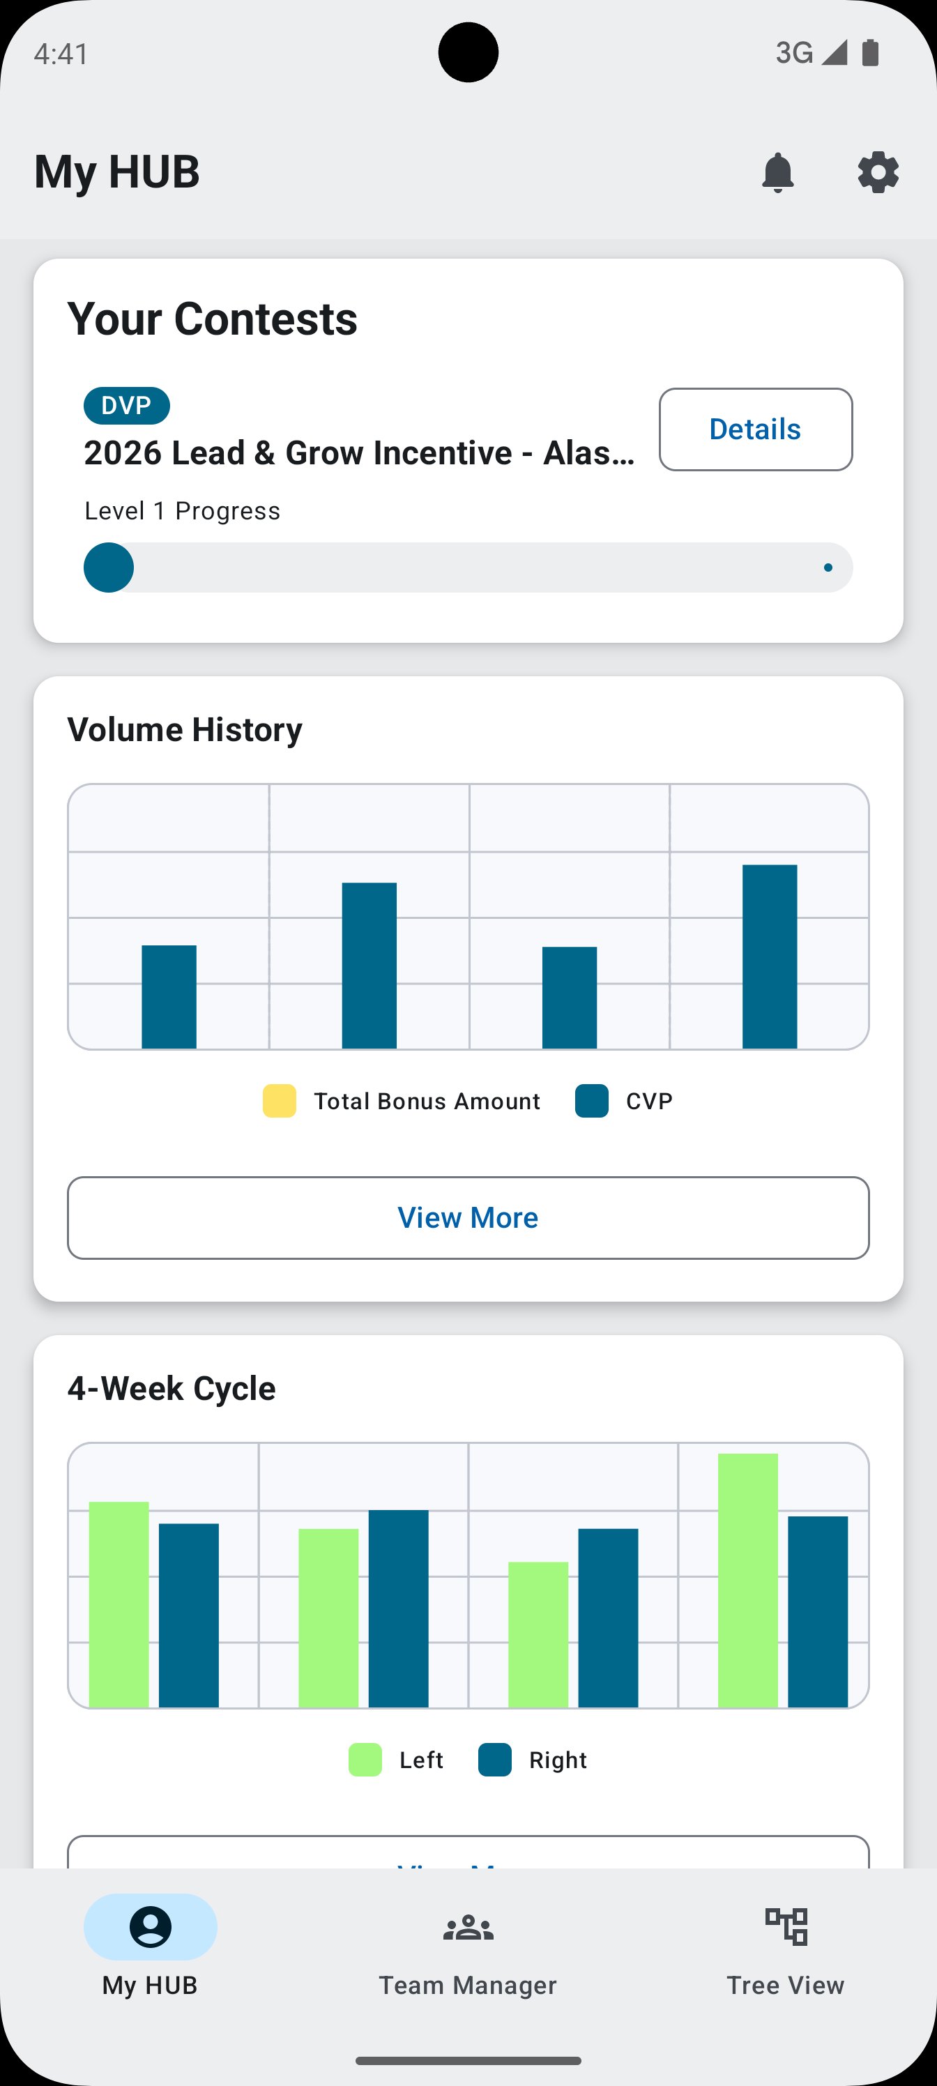This screenshot has width=937, height=2086.
Task: Tap the Tree View hierarchy icon
Action: click(786, 1926)
